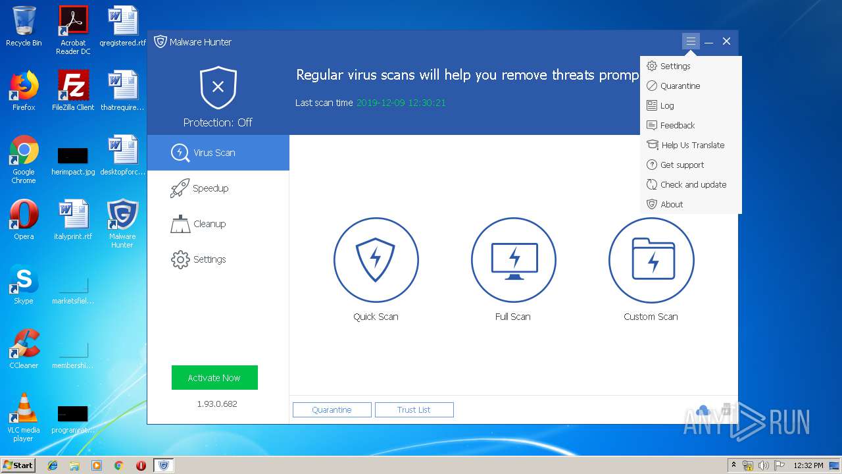Select italyprint.rtf on the desktop
The image size is (842, 474).
[x=73, y=220]
